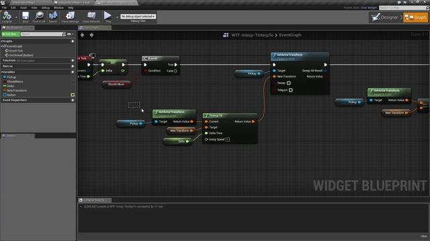Click the TInterp To Delta Time pin

coord(206,133)
